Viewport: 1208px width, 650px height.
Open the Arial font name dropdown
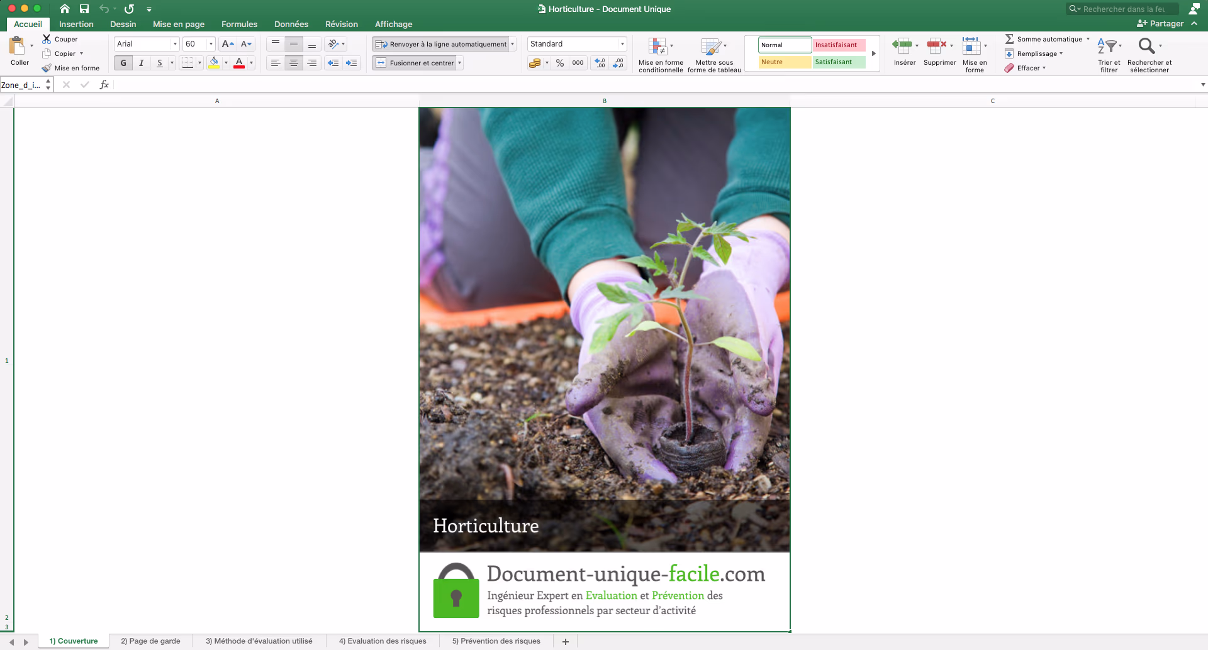coord(175,44)
